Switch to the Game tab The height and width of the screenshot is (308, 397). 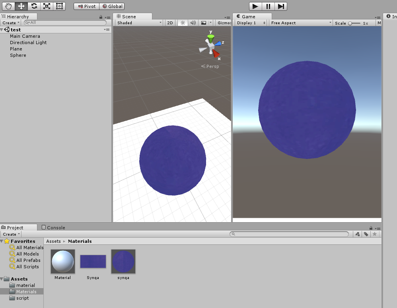(252, 16)
